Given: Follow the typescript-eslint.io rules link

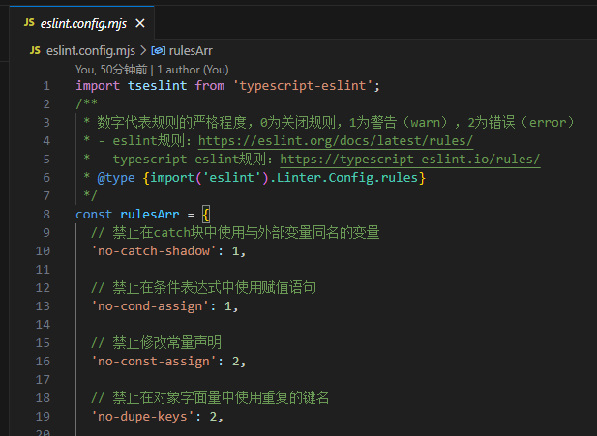Looking at the screenshot, I should 409,160.
